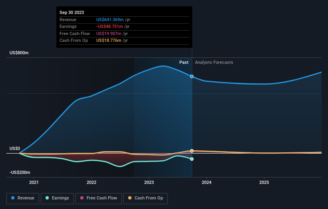Click the US$0 y-axis label

pyautogui.click(x=15, y=148)
